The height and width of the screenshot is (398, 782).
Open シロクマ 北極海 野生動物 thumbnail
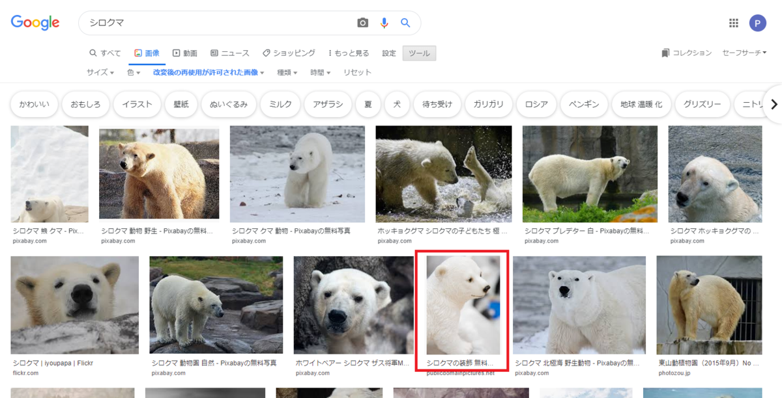pos(579,305)
